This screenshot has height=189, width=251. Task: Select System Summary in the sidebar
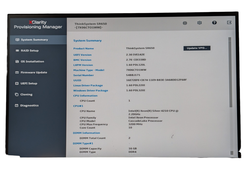38,40
